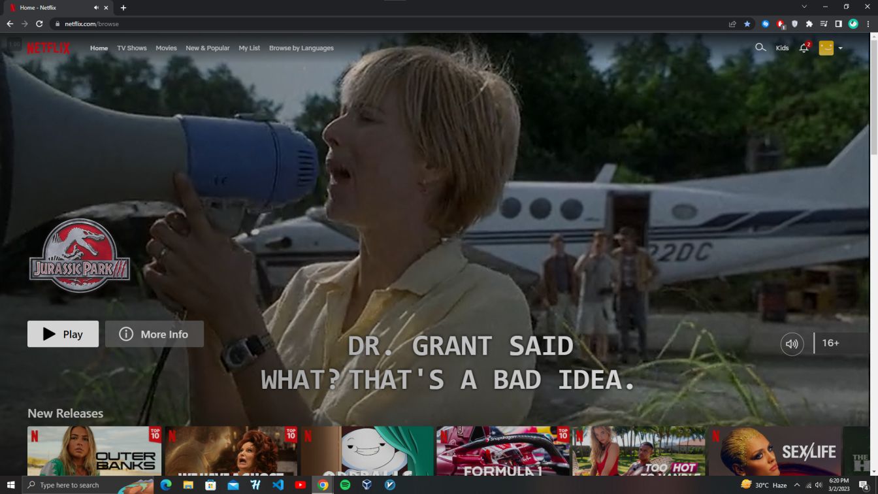Image resolution: width=878 pixels, height=494 pixels.
Task: Show hidden system tray icons
Action: pyautogui.click(x=796, y=485)
